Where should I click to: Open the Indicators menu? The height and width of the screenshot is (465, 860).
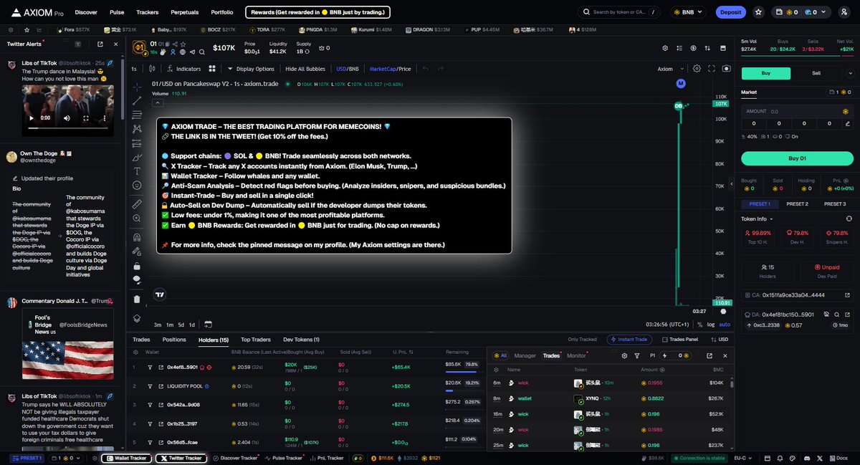(x=183, y=69)
